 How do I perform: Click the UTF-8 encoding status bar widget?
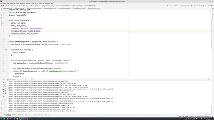[186, 117]
